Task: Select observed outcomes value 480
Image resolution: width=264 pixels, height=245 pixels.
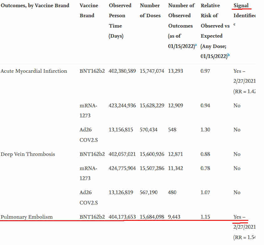Action: point(172,192)
